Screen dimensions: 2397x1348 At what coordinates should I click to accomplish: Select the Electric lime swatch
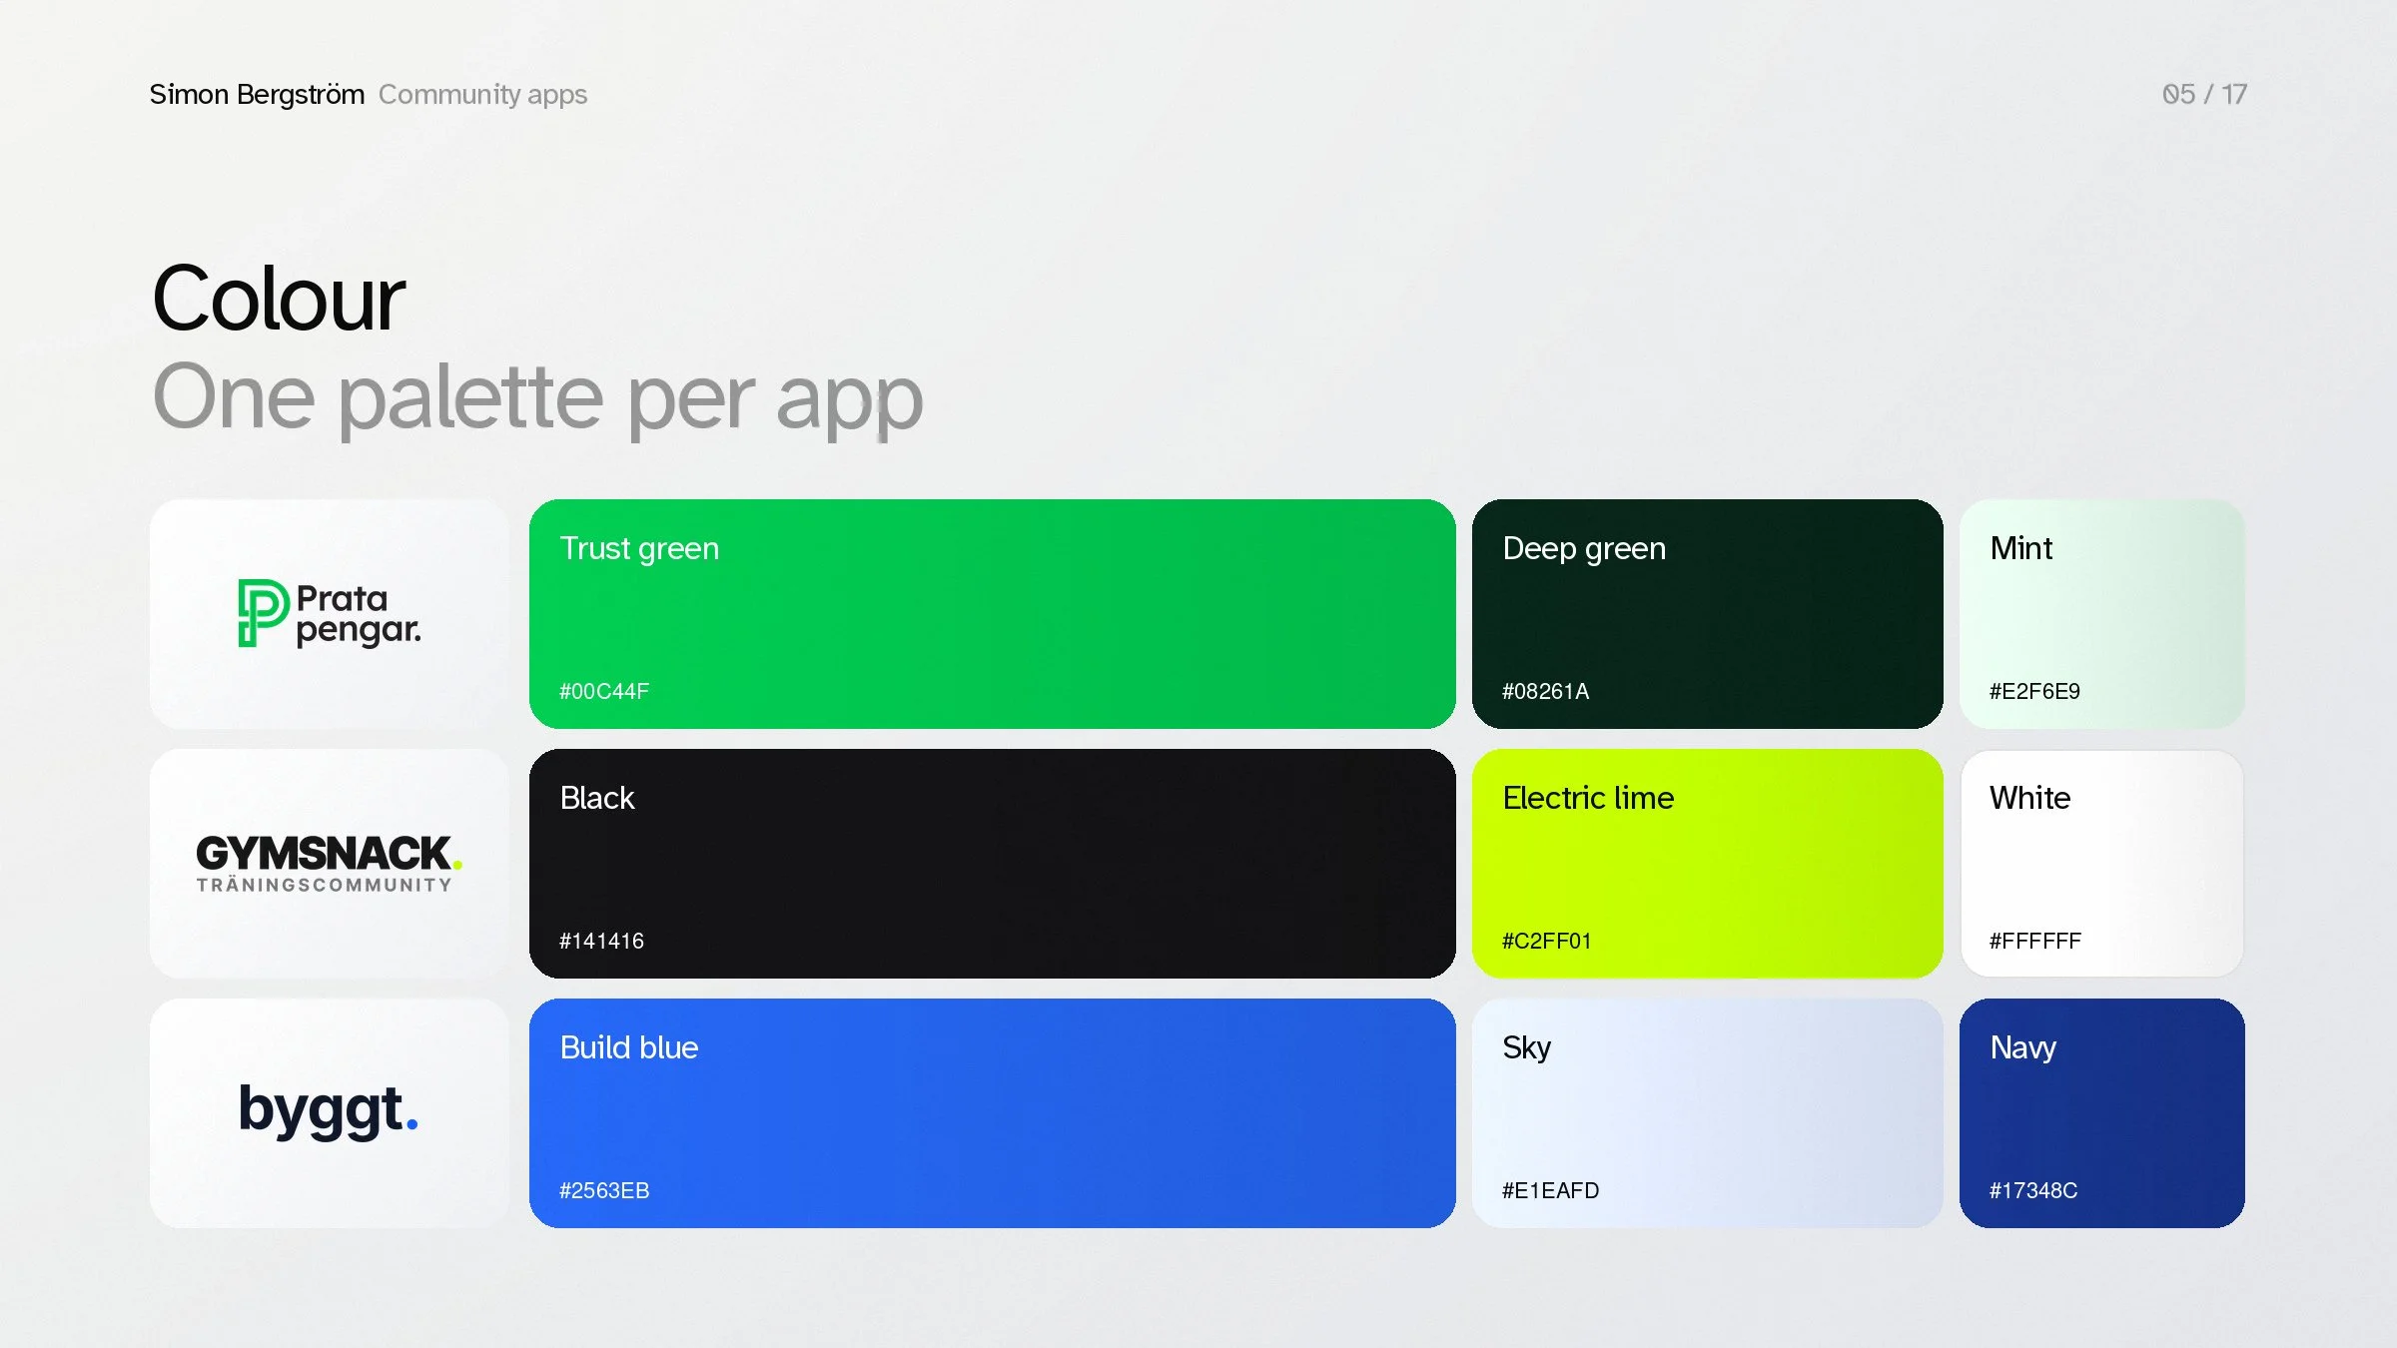tap(1708, 864)
